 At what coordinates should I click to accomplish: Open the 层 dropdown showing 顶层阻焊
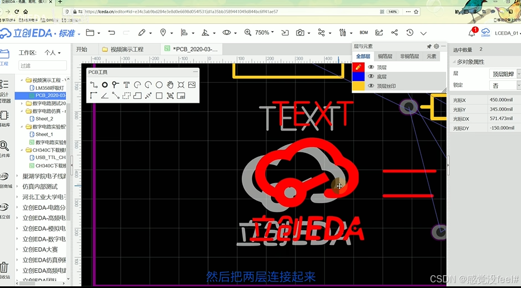click(504, 74)
